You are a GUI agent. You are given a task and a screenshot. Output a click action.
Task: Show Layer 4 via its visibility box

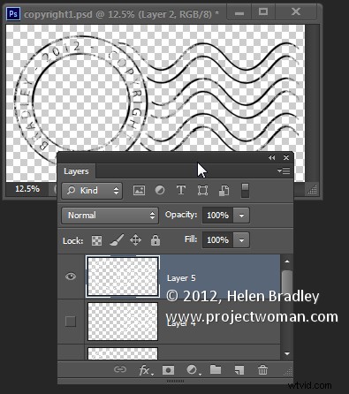(71, 322)
